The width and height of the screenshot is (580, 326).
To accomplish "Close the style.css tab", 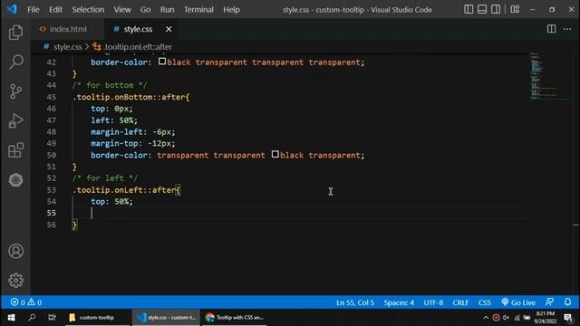I will click(169, 29).
